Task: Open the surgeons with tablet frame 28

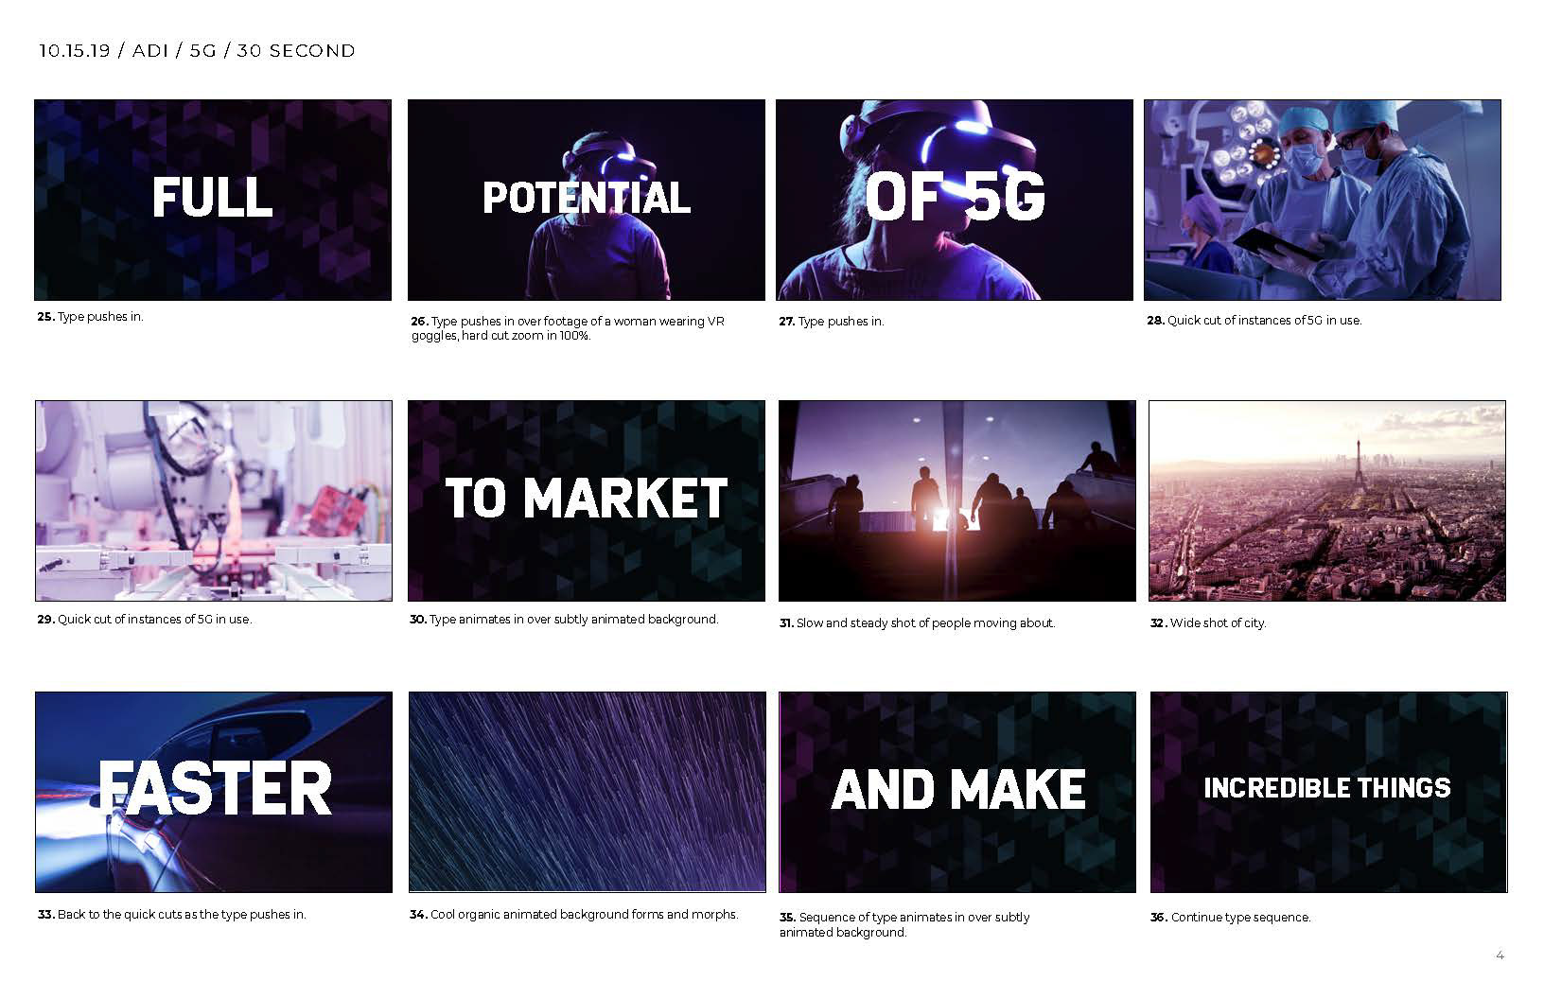Action: coord(1323,201)
